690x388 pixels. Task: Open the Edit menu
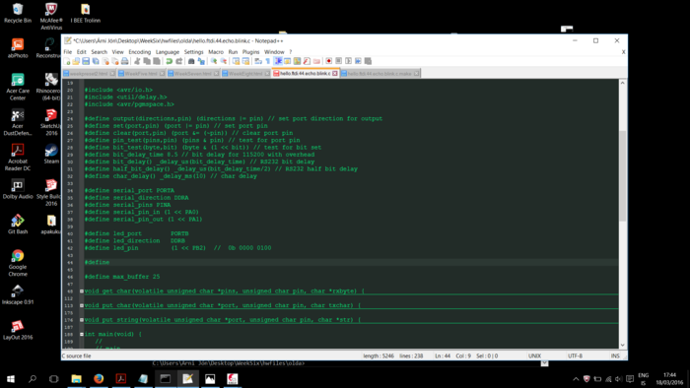click(x=82, y=52)
